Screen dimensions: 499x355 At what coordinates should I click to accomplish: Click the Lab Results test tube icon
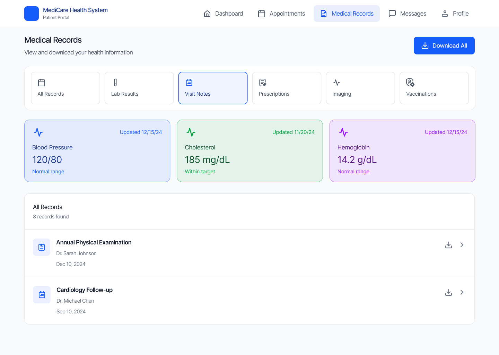click(115, 83)
